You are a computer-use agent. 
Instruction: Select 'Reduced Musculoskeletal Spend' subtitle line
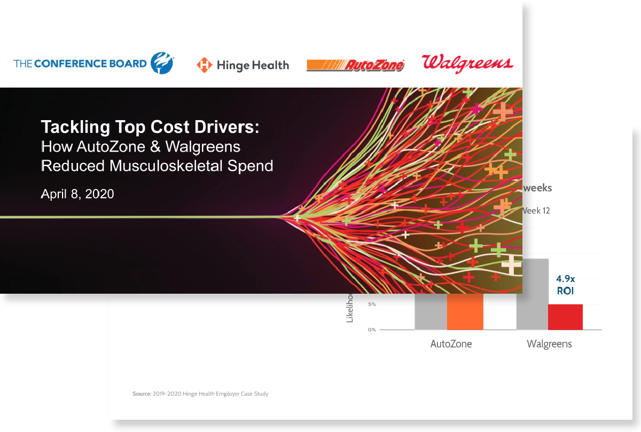[x=157, y=166]
